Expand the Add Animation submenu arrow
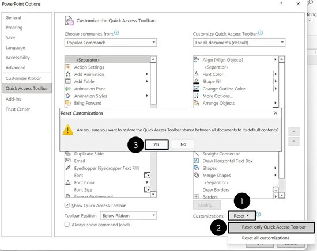Viewport: 317px width, 251px height. coord(147,74)
